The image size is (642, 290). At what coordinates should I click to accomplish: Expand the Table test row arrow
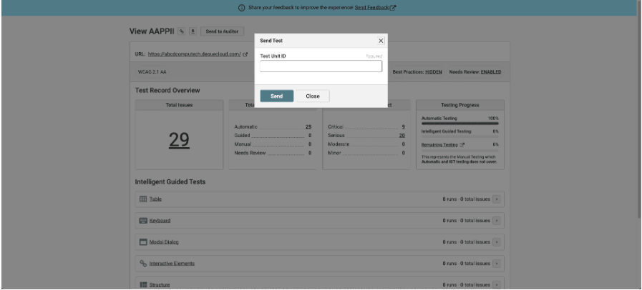[498, 199]
